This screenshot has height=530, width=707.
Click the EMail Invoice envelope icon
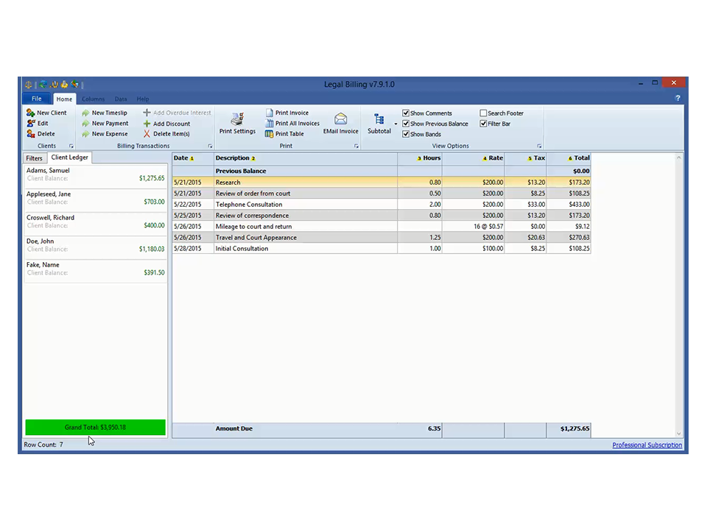tap(340, 119)
